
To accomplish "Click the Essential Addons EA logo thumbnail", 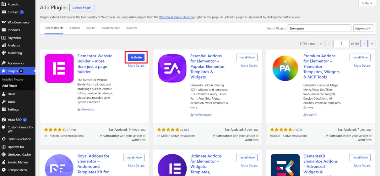I will click(172, 68).
